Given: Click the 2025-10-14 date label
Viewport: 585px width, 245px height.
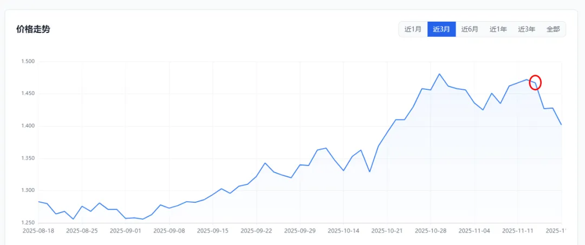Looking at the screenshot, I should [343, 230].
